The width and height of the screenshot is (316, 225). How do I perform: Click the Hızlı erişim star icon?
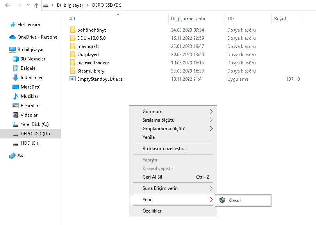[x=12, y=25]
